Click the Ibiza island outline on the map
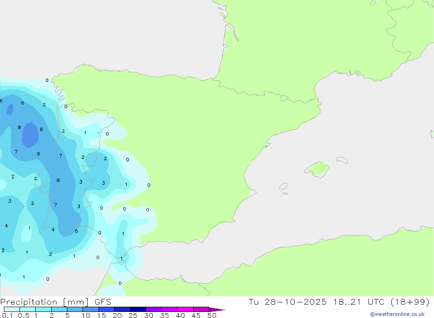The image size is (434, 318). coord(283,186)
